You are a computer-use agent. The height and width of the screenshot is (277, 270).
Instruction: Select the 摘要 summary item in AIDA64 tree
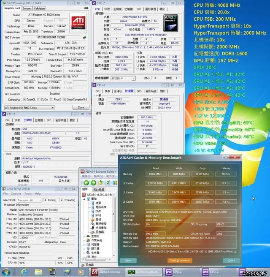point(96,203)
